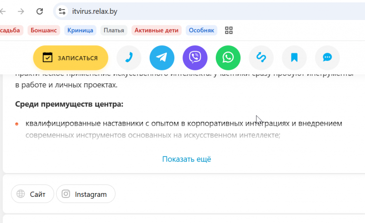365x223 pixels.
Task: Open the Сайт website button
Action: click(32, 194)
